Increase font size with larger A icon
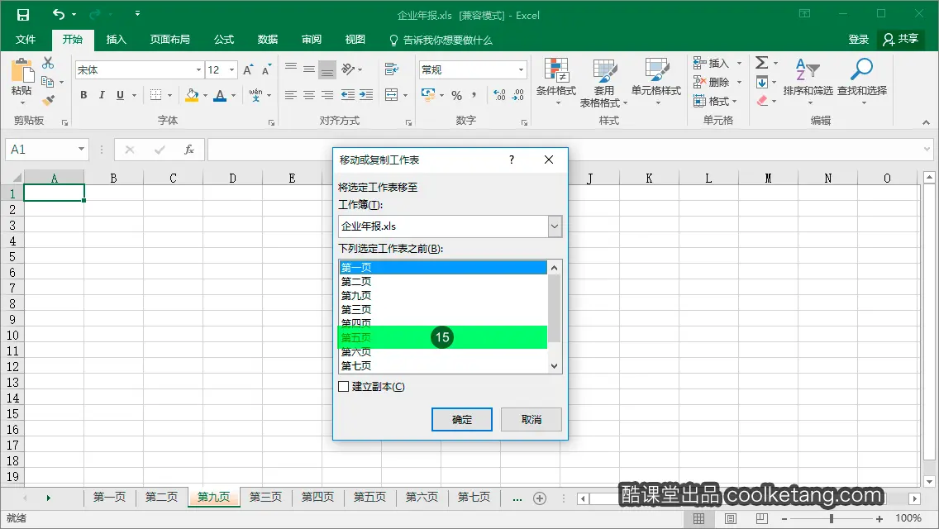This screenshot has height=529, width=939. pos(248,70)
